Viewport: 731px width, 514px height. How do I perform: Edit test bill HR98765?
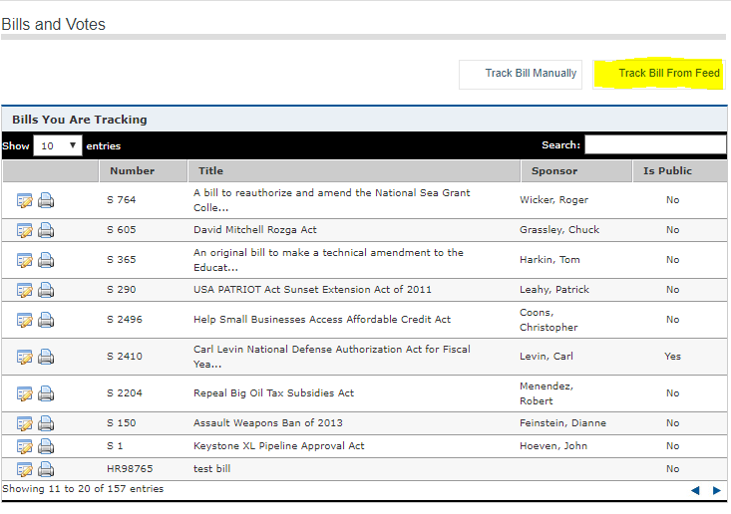click(25, 469)
